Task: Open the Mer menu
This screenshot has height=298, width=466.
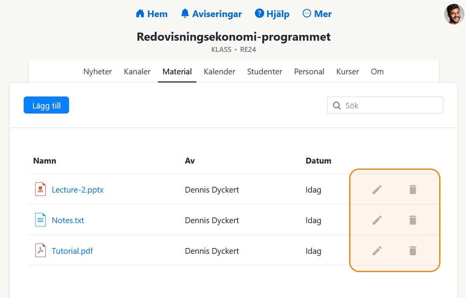Action: 317,13
